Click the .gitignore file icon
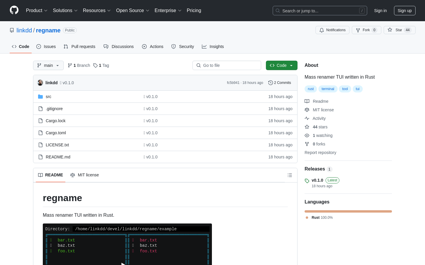This screenshot has height=265, width=425. pos(40,109)
